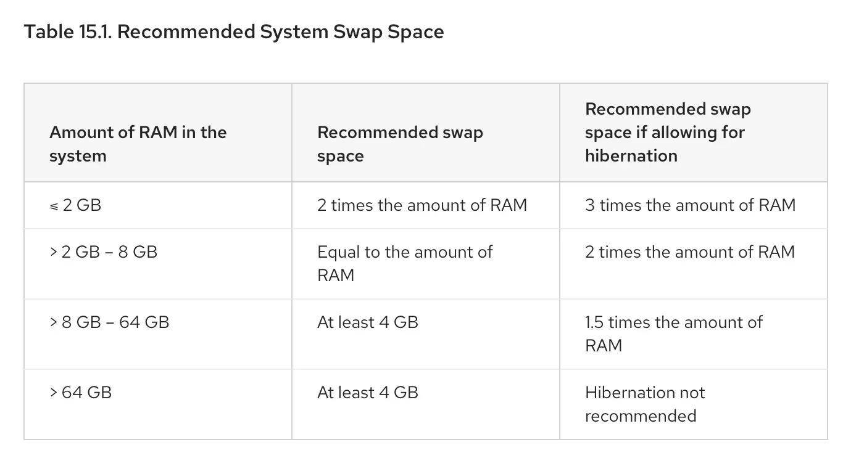Click the 'Hibernation not recommended' cell
The height and width of the screenshot is (450, 843).
(644, 404)
